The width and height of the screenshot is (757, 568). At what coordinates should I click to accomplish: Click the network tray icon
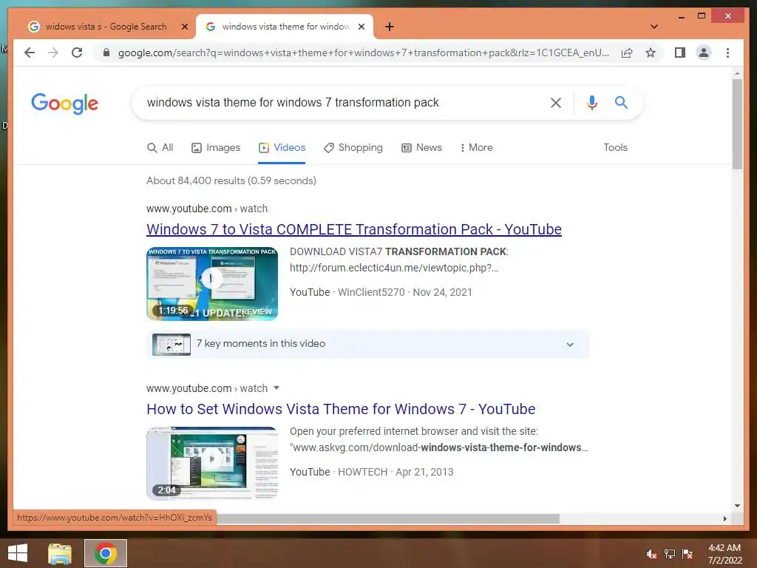(x=670, y=554)
